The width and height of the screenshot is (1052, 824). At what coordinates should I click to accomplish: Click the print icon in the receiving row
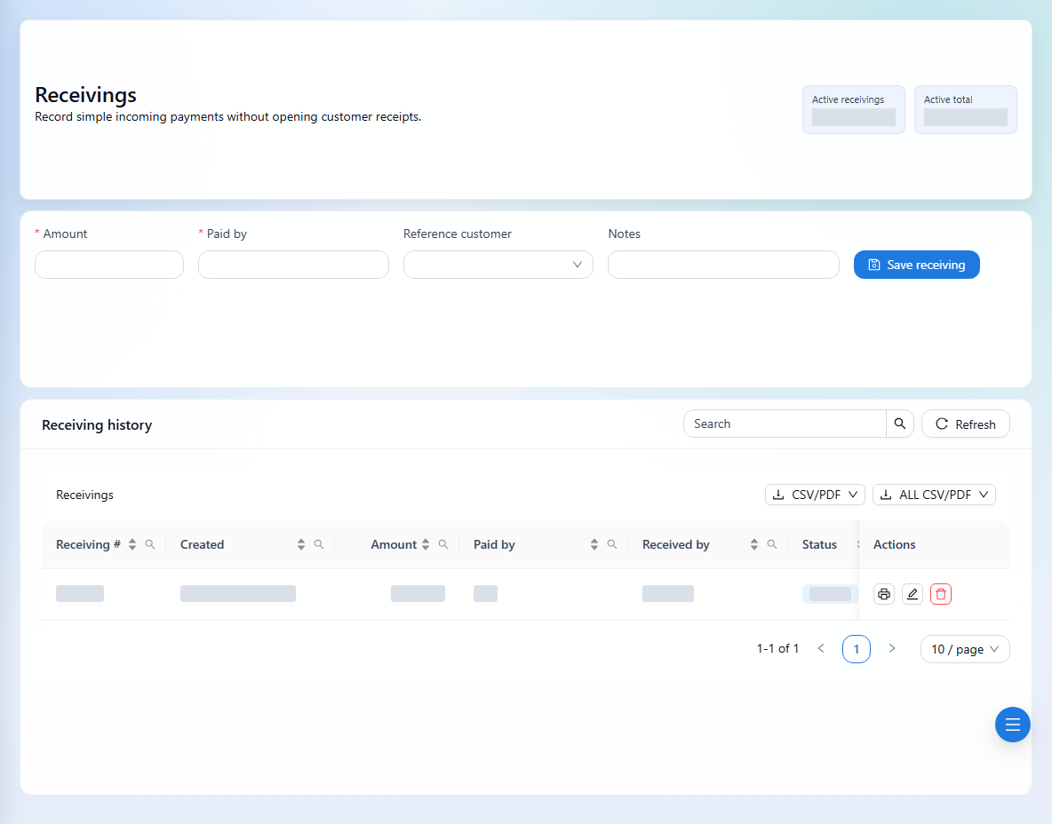pyautogui.click(x=883, y=594)
